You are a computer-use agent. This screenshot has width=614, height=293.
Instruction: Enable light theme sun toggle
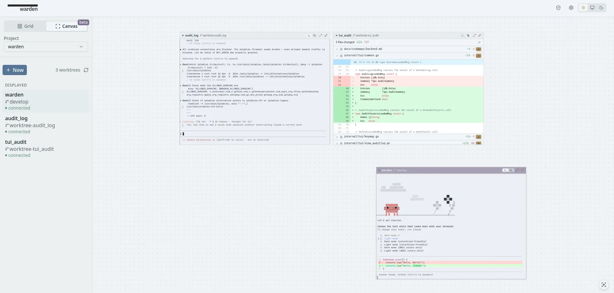pos(583,8)
